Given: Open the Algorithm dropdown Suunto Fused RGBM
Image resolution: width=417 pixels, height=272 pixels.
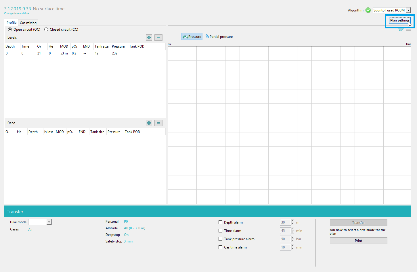Looking at the screenshot, I should coord(391,10).
